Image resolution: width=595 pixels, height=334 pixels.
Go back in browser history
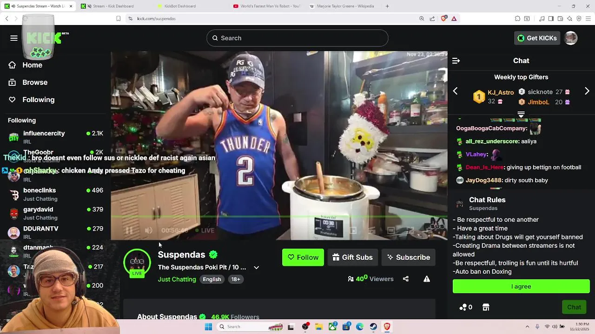7,19
